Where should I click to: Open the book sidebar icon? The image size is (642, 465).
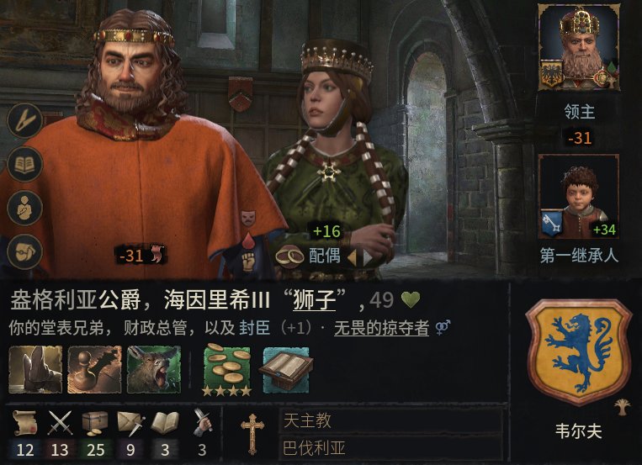[24, 164]
